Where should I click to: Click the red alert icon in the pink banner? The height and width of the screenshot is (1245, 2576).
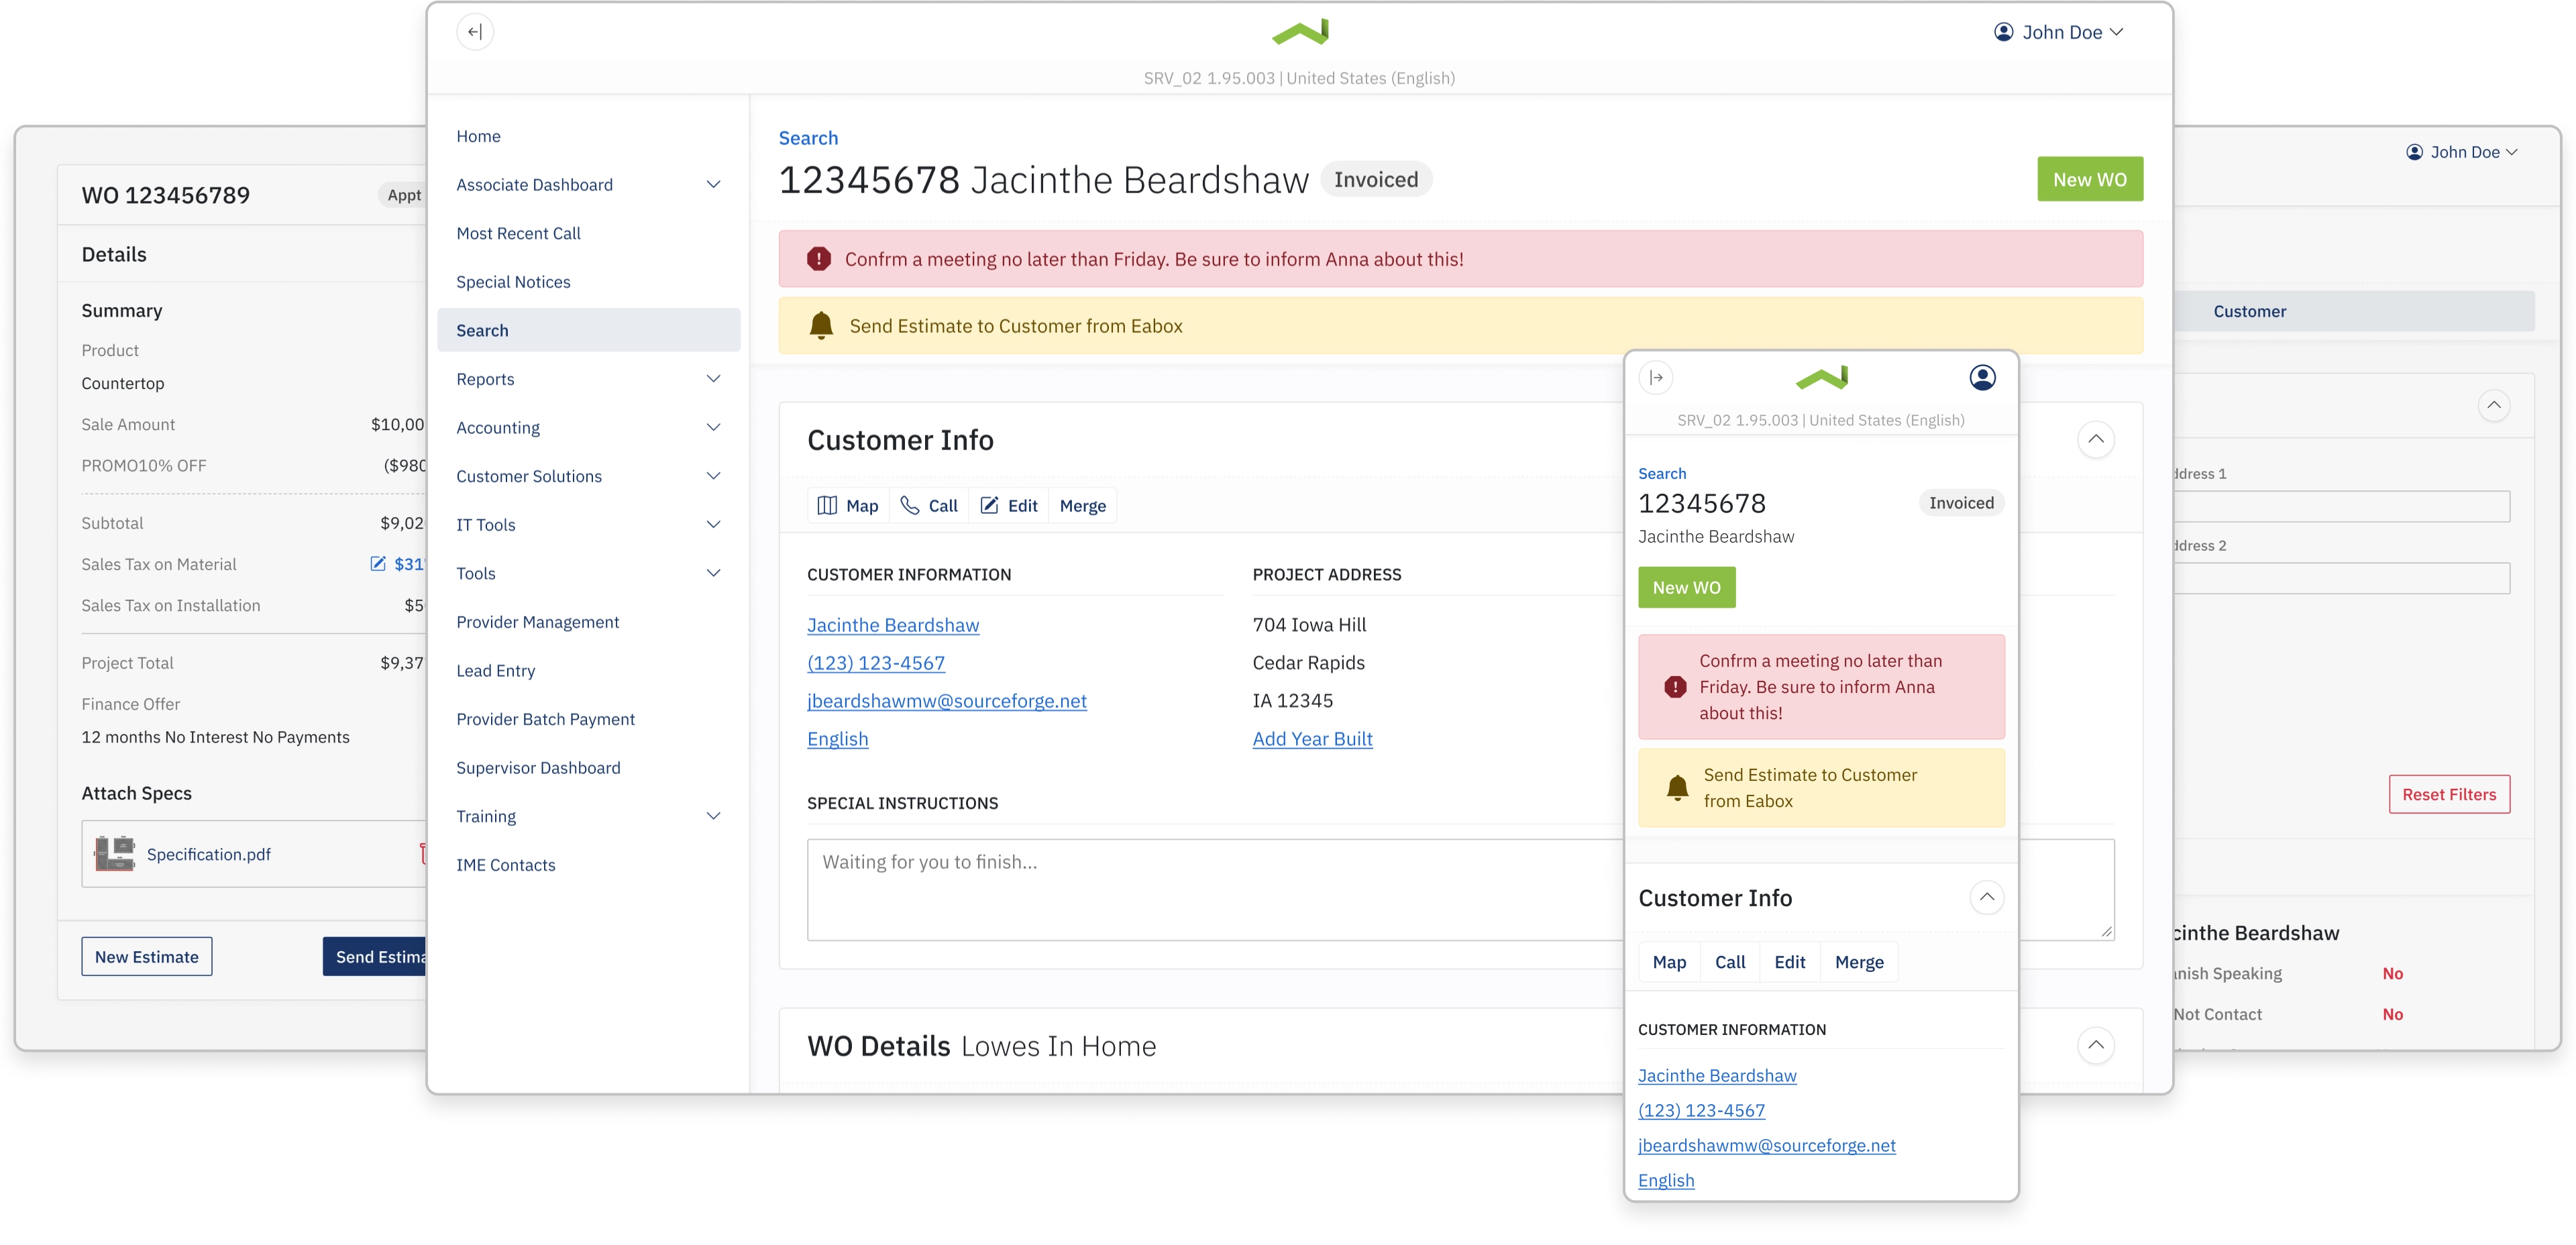click(x=819, y=259)
